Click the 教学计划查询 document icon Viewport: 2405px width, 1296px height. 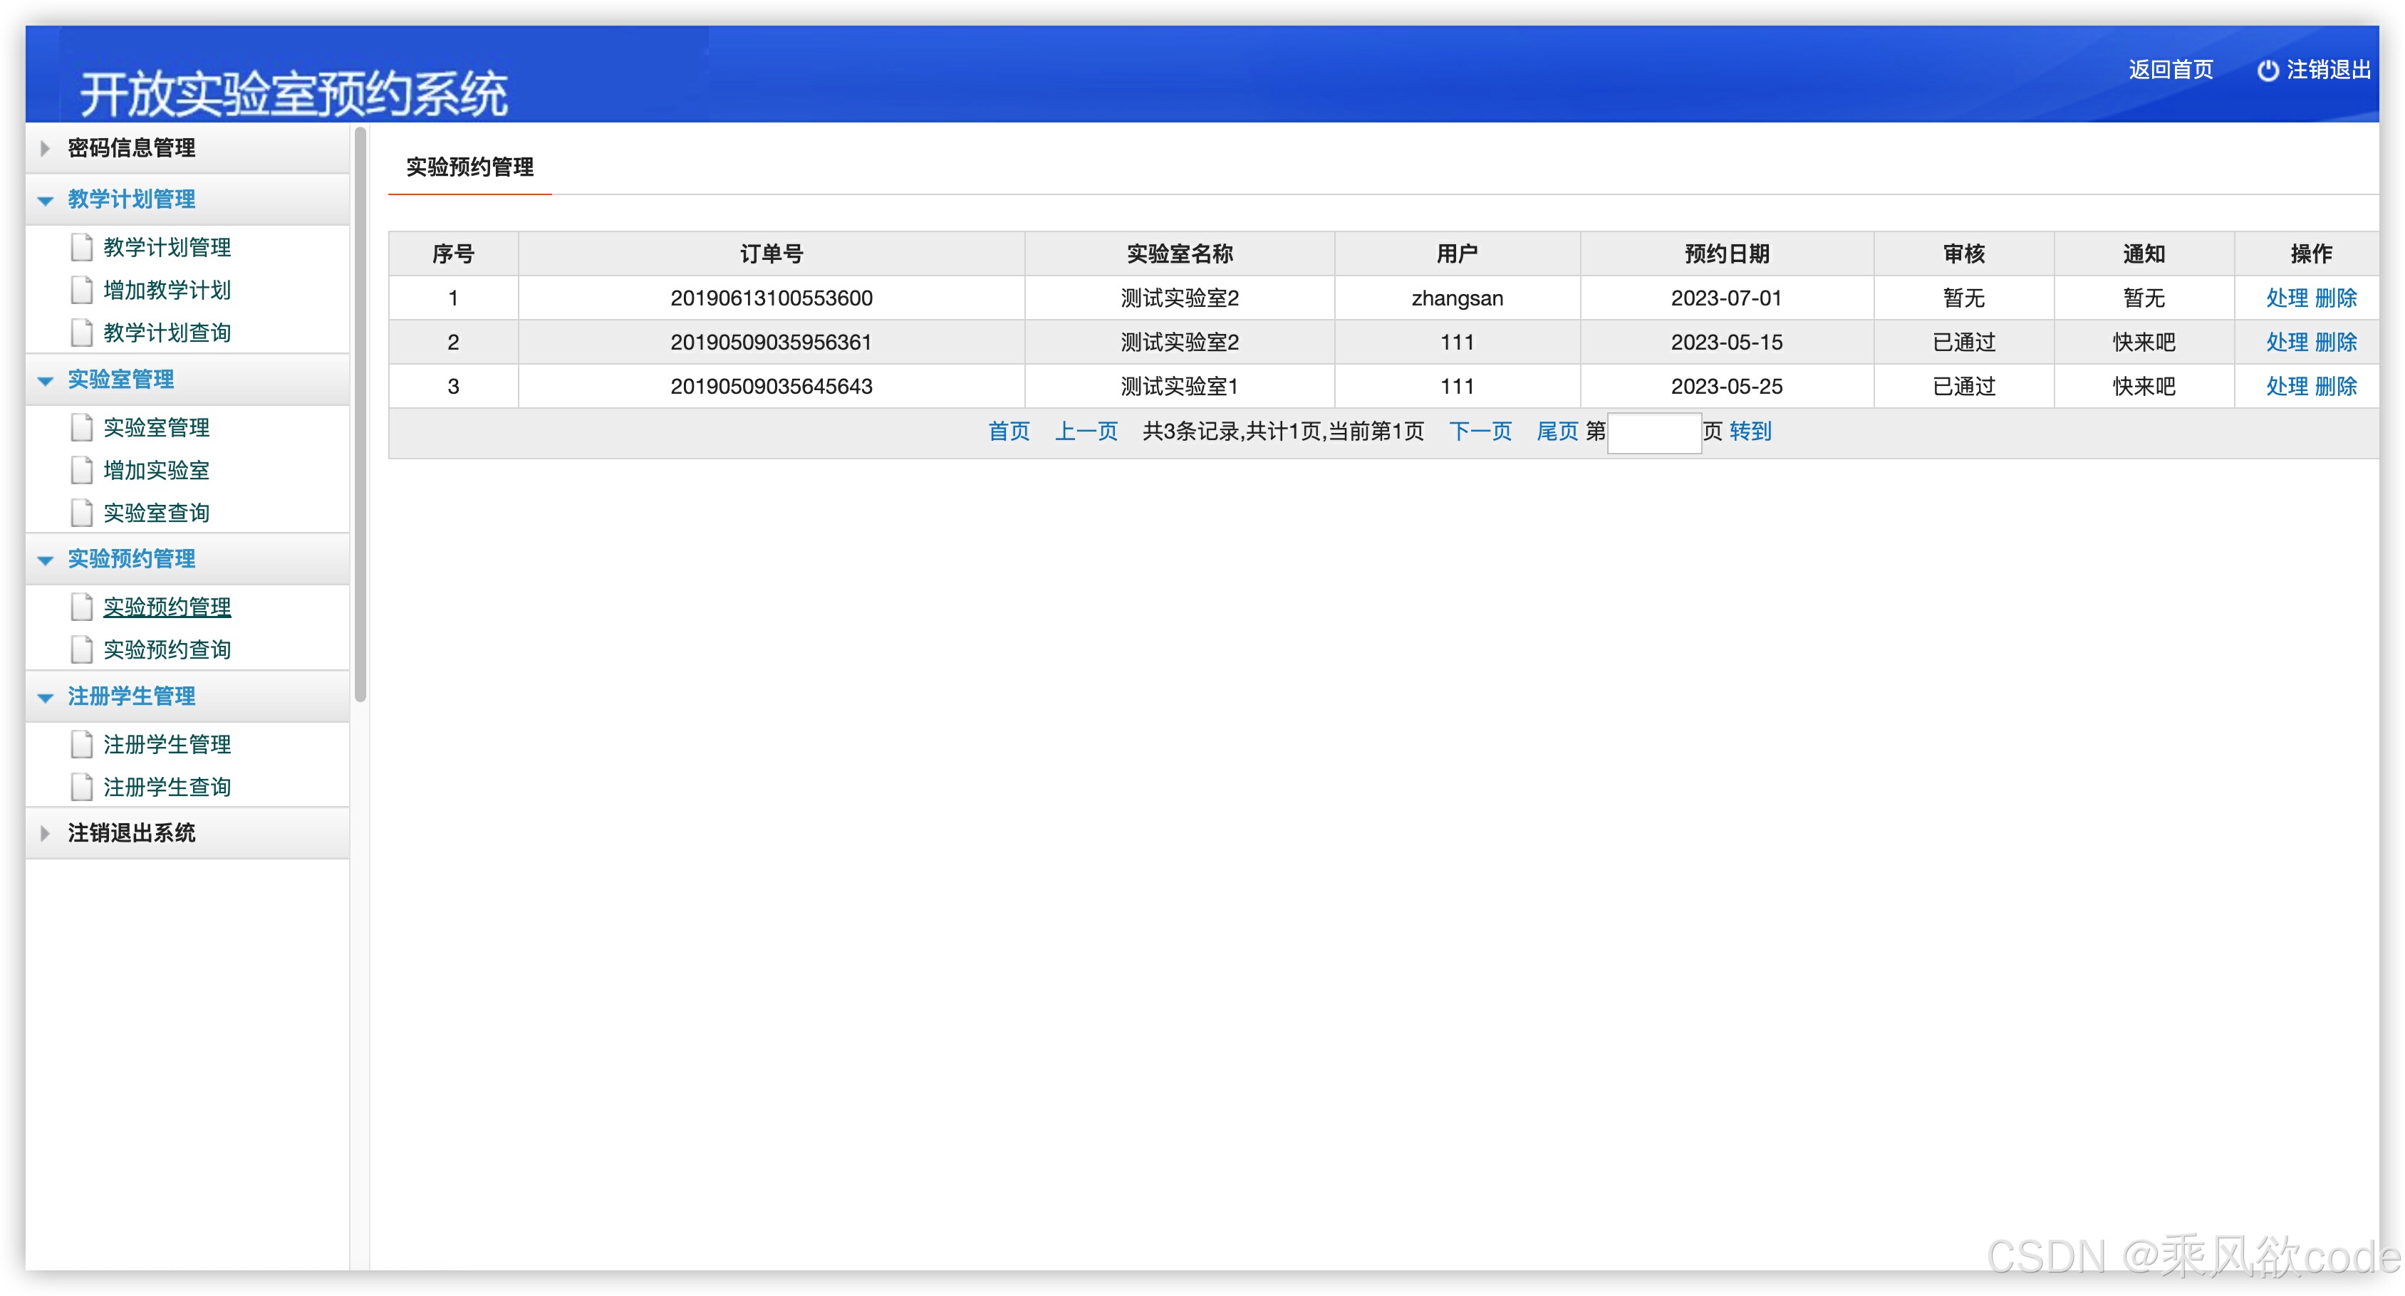tap(81, 332)
